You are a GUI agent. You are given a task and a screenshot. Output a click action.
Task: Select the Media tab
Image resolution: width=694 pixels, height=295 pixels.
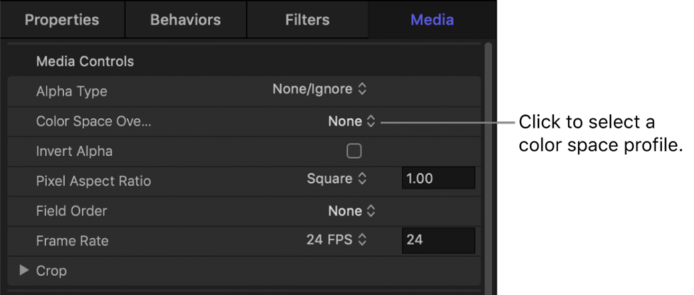coord(432,19)
